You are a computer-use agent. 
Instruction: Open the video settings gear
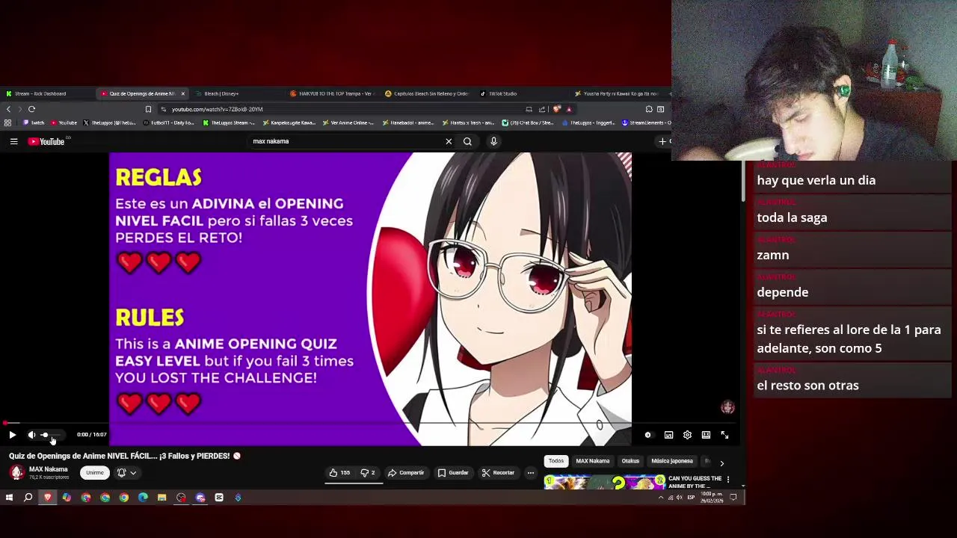(687, 435)
